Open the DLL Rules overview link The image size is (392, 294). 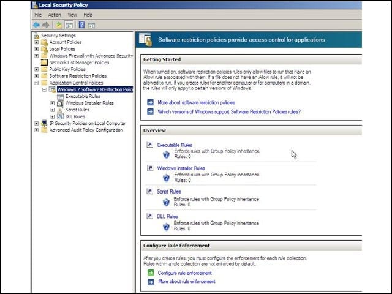coord(167,216)
